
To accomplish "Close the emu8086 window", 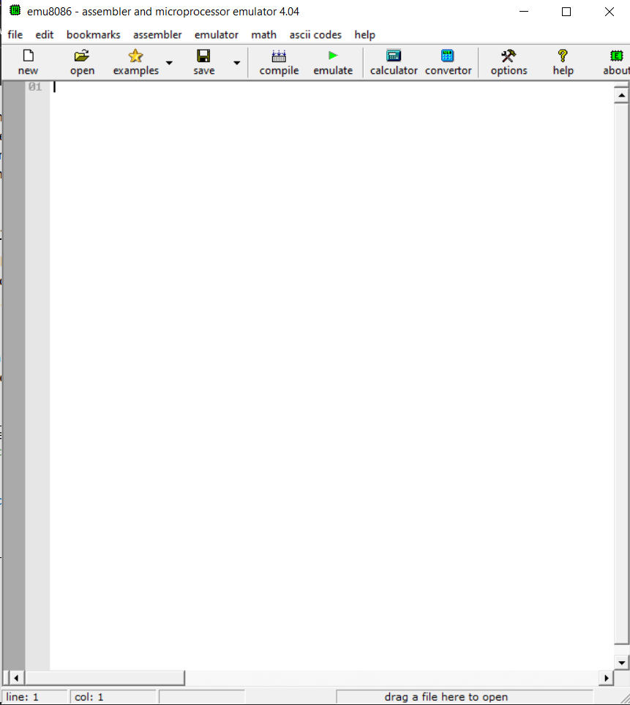I will tap(609, 11).
